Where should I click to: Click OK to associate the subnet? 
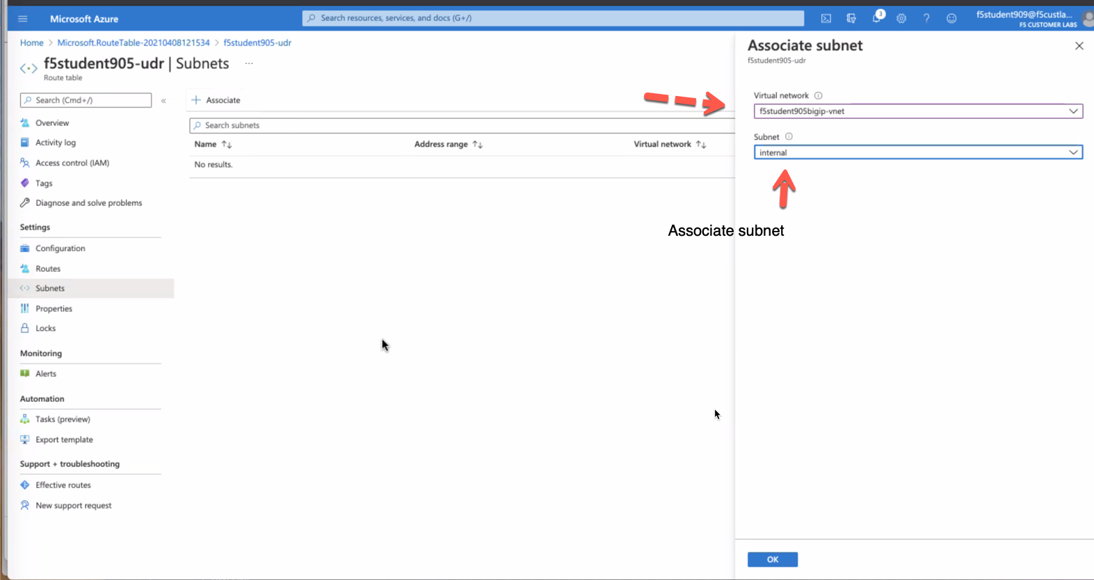point(773,559)
